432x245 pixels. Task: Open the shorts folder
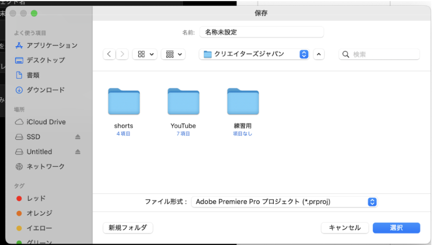(124, 102)
